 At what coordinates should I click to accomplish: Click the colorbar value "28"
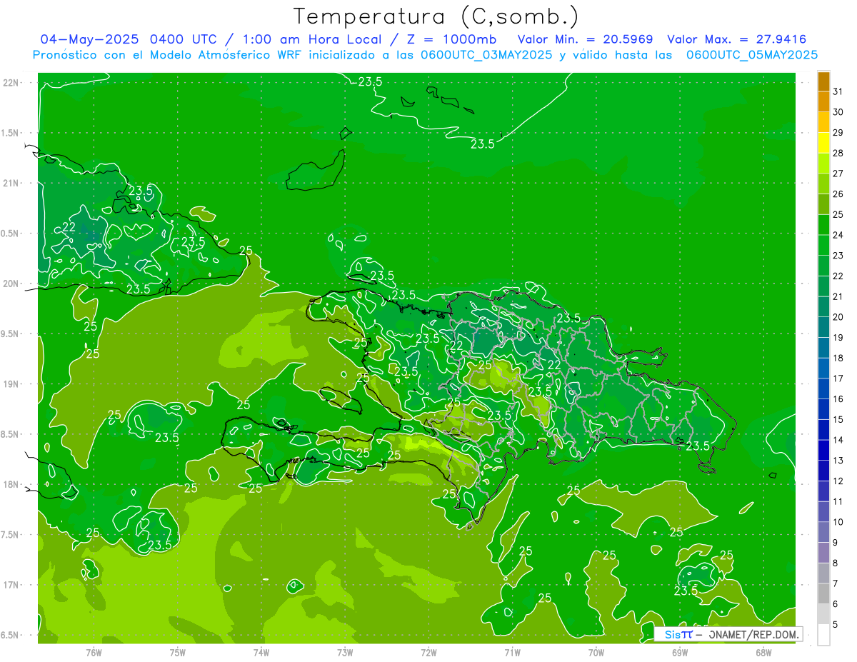838,153
